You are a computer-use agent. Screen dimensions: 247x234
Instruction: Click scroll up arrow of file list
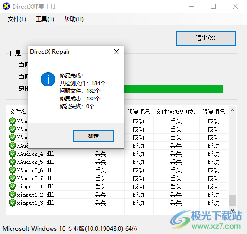pyautogui.click(x=232, y=110)
